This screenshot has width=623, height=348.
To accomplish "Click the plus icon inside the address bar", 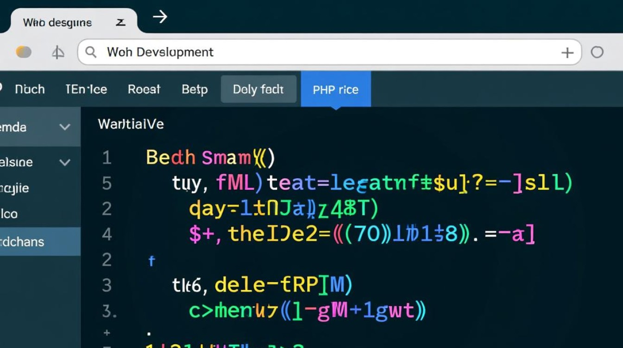I will click(x=567, y=52).
